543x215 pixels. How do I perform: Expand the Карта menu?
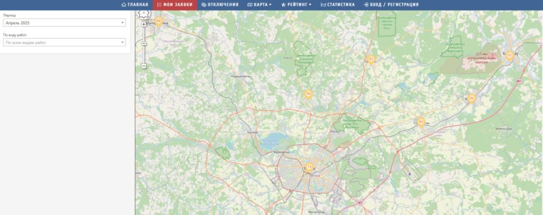coord(259,5)
